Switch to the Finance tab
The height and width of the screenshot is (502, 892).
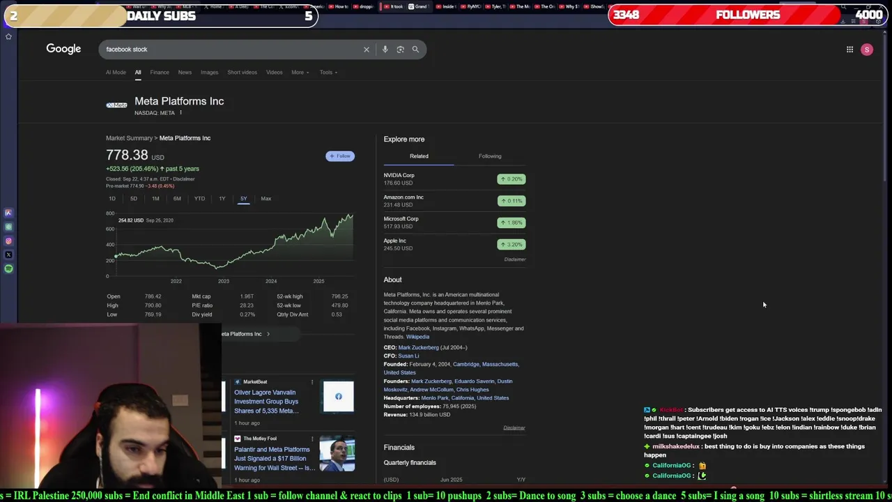click(x=160, y=73)
